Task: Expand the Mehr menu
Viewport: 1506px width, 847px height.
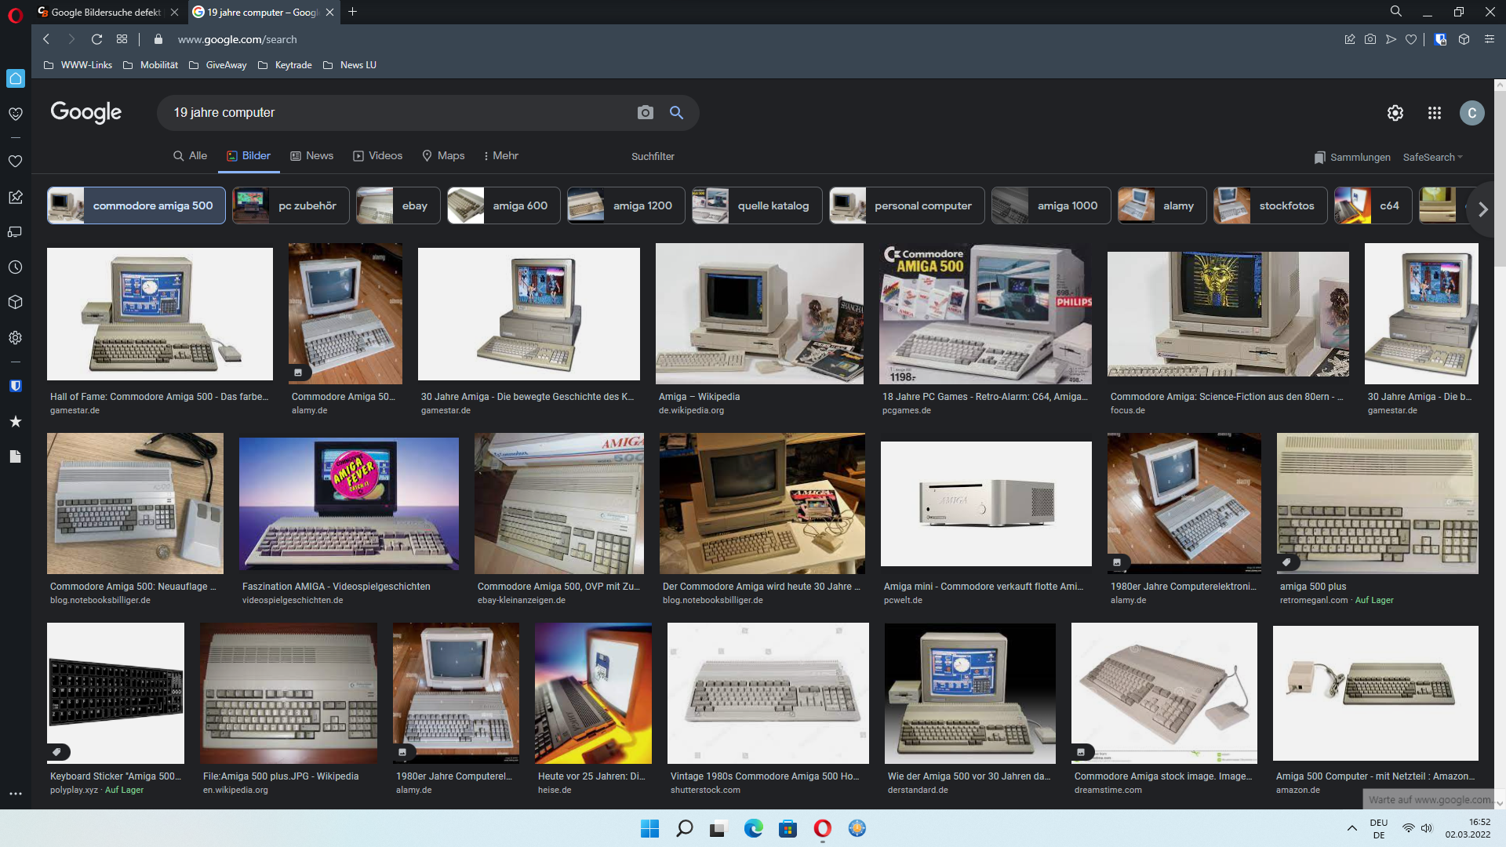Action: (500, 156)
